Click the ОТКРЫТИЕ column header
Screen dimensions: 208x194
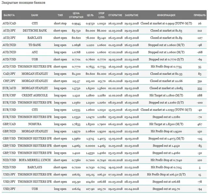pos(115,15)
